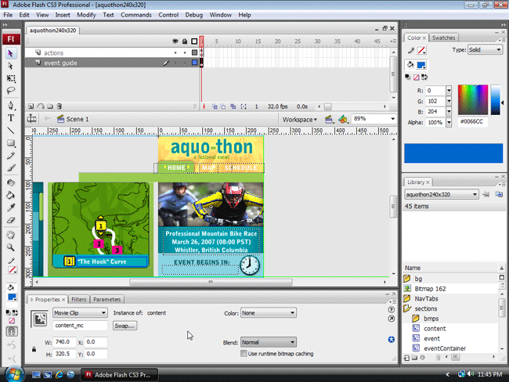The width and height of the screenshot is (509, 382).
Task: Click the Swap button
Action: pos(125,326)
